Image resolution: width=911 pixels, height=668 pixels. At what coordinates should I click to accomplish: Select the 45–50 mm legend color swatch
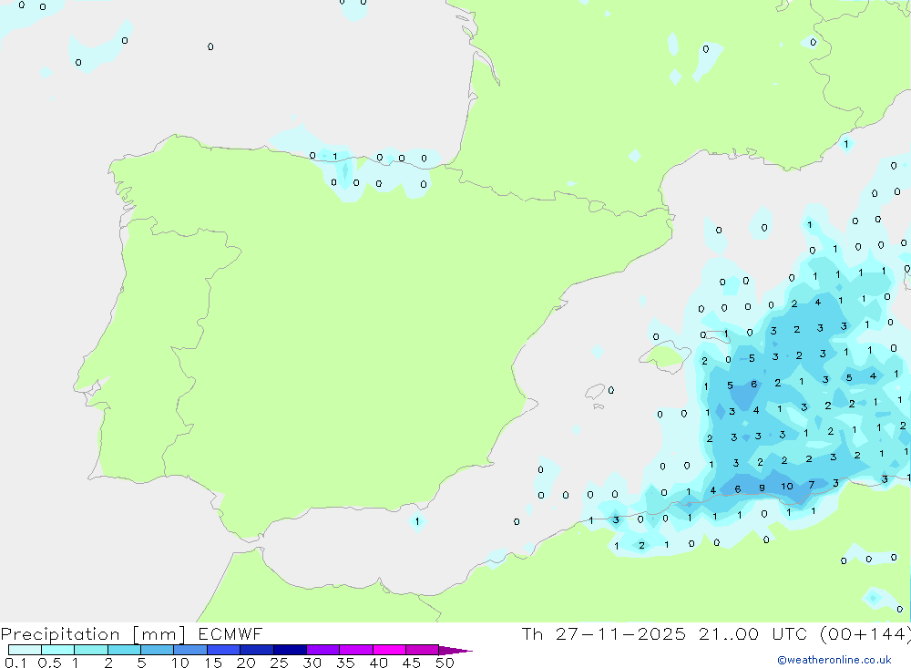423,650
